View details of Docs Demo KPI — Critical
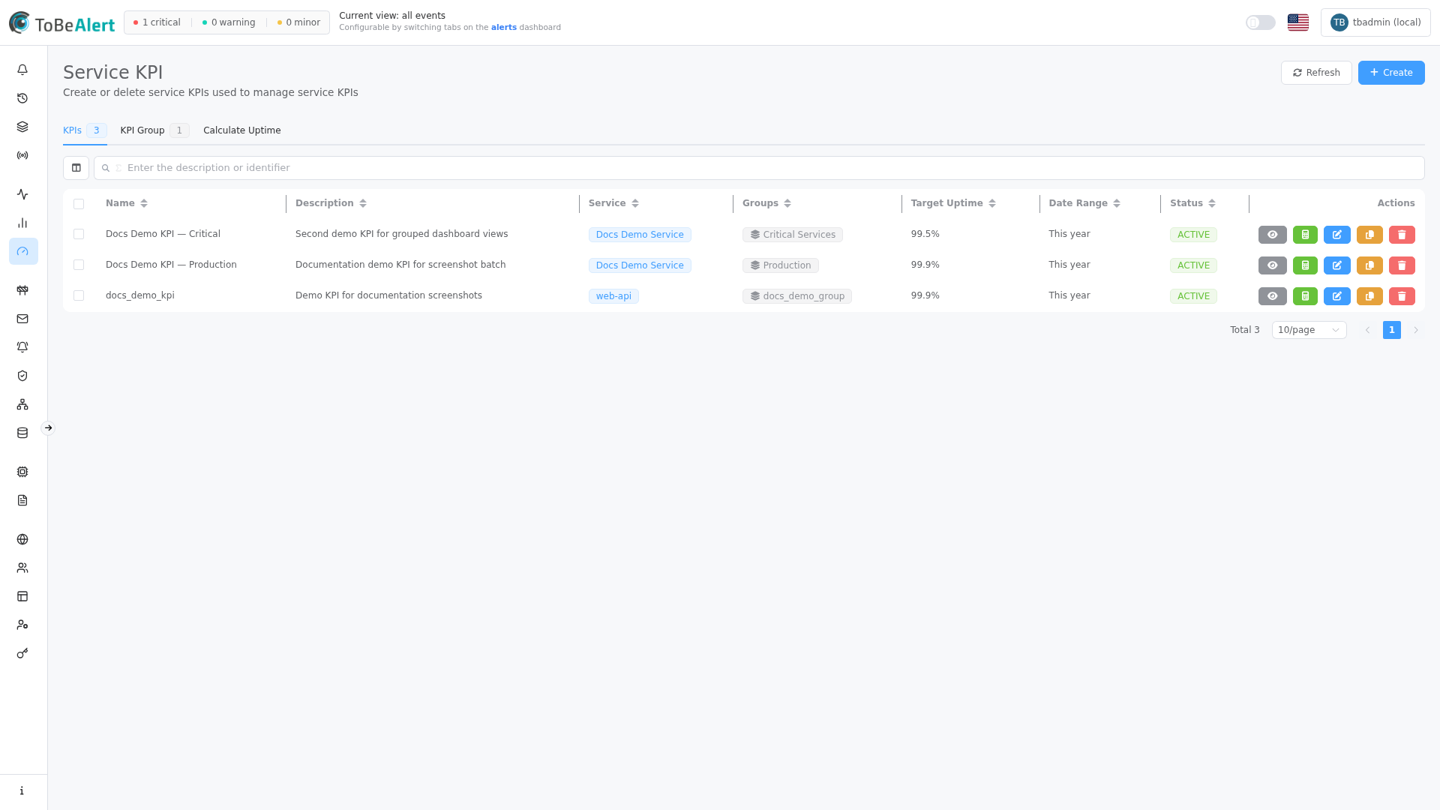Viewport: 1440px width, 810px height. coord(1273,235)
